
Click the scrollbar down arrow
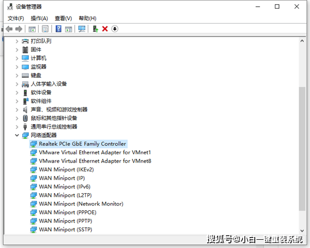point(302,231)
